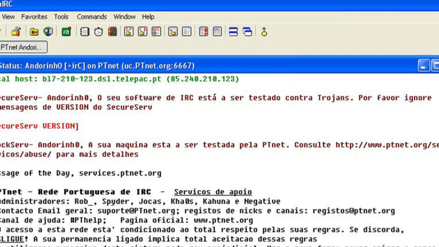Open the Favorites menu
The width and height of the screenshot is (439, 247).
point(34,17)
